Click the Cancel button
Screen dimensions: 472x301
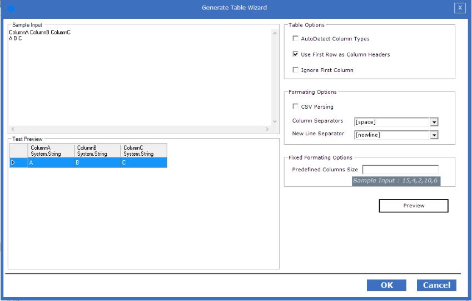point(436,285)
